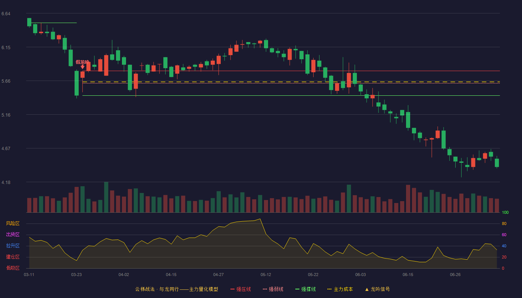Click the yellow dashed icon beside 主力成本

pyautogui.click(x=329, y=289)
